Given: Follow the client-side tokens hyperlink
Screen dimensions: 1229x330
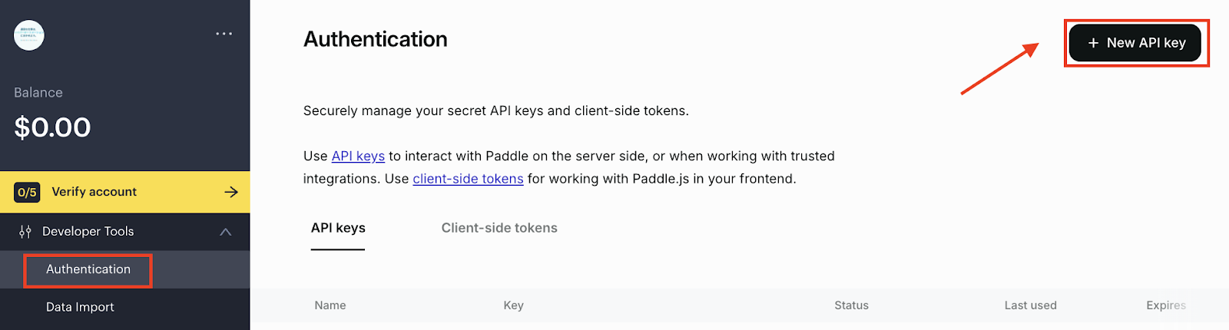Looking at the screenshot, I should click(x=468, y=179).
